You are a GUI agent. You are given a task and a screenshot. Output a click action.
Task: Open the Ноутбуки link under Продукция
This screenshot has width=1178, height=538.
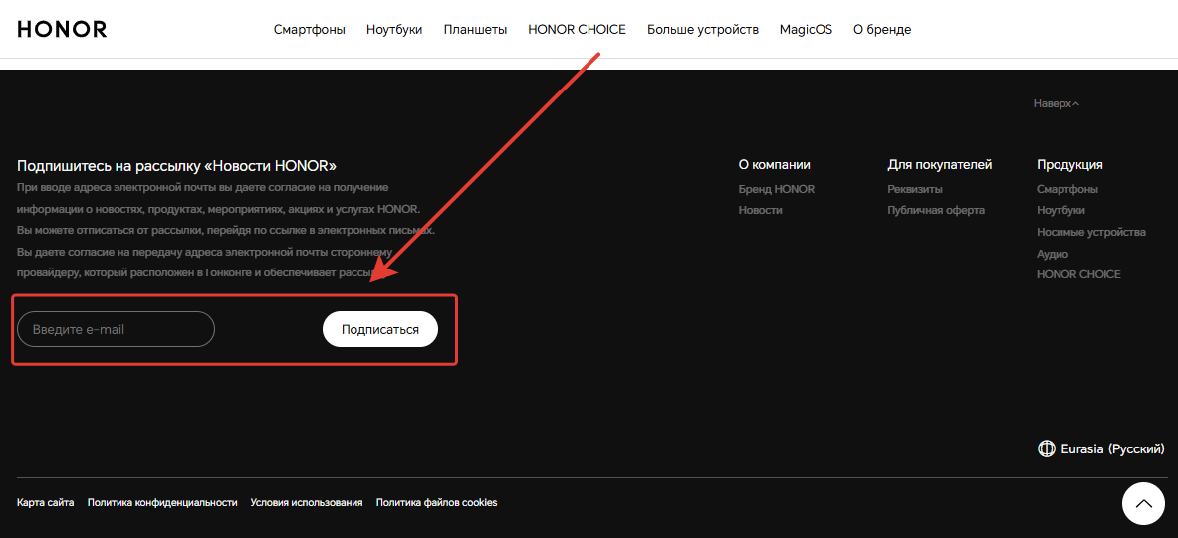click(x=1060, y=210)
